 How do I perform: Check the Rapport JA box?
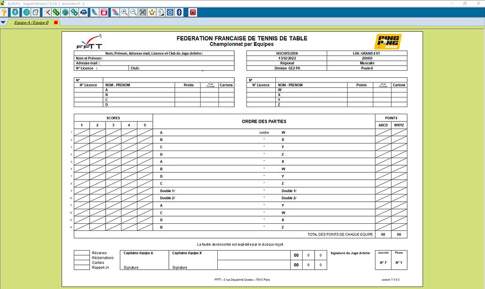[81, 267]
